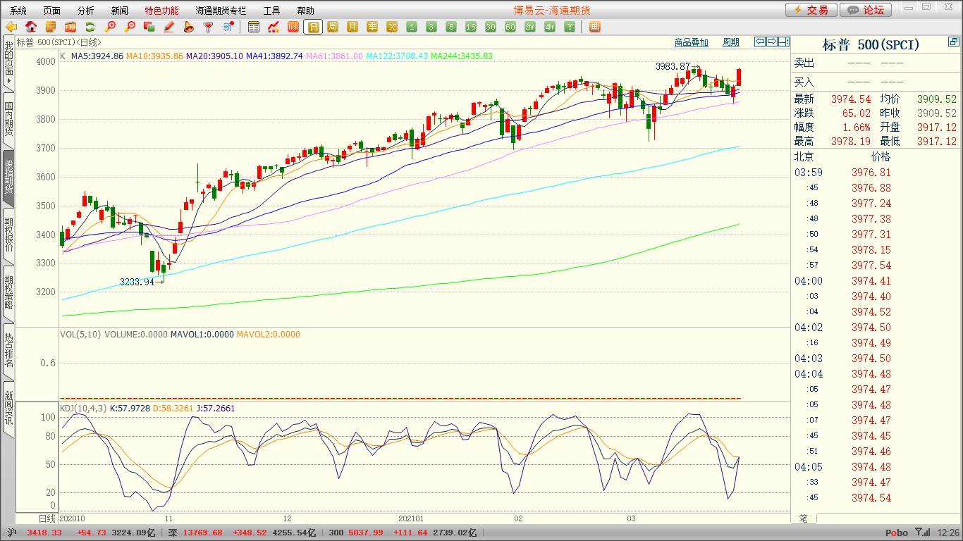963x541 pixels.
Task: Switch to 股指期货 sidebar tab
Action: pyautogui.click(x=8, y=177)
